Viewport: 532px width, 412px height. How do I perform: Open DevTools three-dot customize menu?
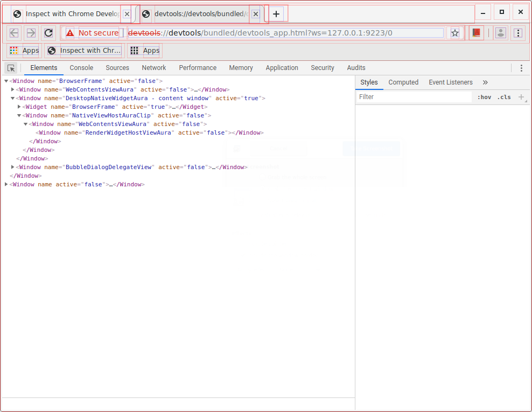(521, 68)
